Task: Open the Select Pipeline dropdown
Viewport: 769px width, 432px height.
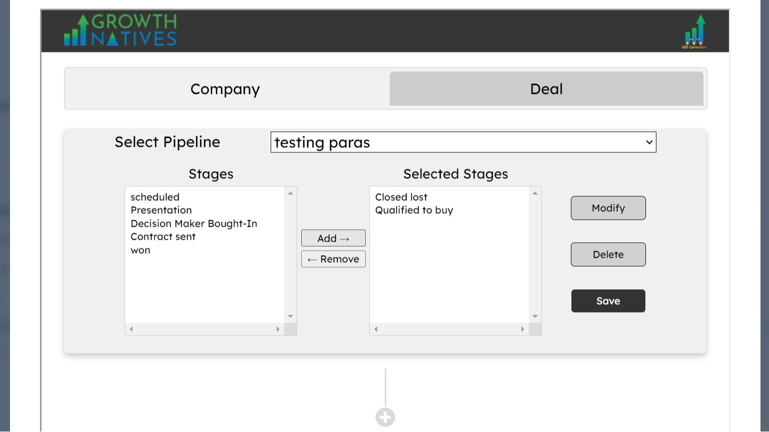Action: [x=463, y=142]
